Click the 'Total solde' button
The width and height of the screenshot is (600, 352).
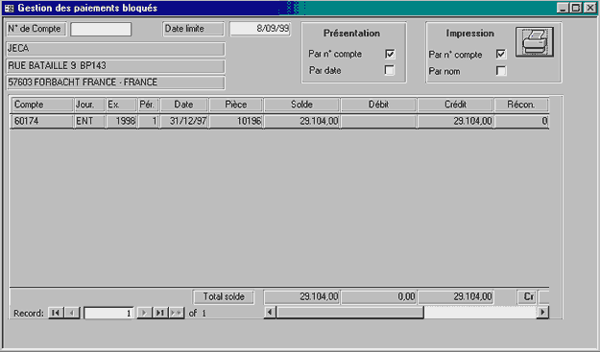click(224, 296)
